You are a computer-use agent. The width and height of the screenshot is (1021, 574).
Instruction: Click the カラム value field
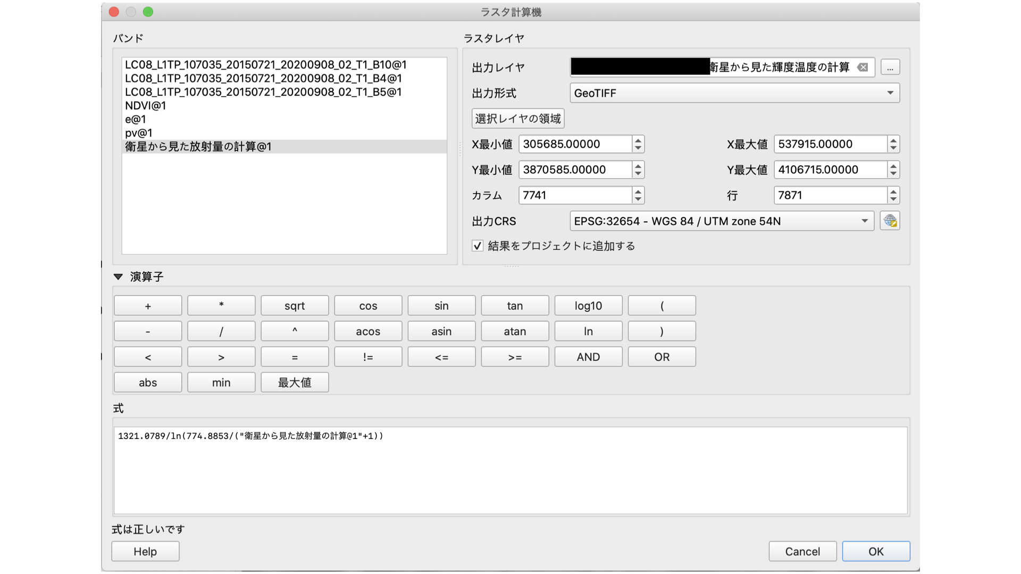(575, 195)
